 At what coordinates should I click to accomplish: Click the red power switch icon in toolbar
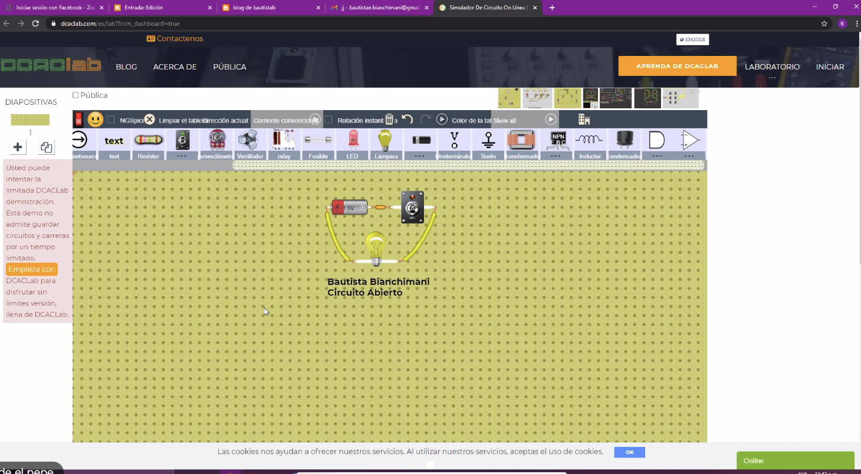[78, 120]
